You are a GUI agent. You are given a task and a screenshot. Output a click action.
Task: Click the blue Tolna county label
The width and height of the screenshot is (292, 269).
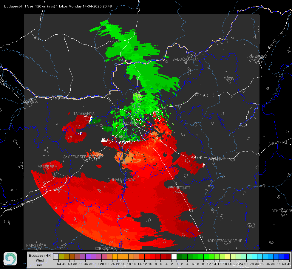click(121, 244)
